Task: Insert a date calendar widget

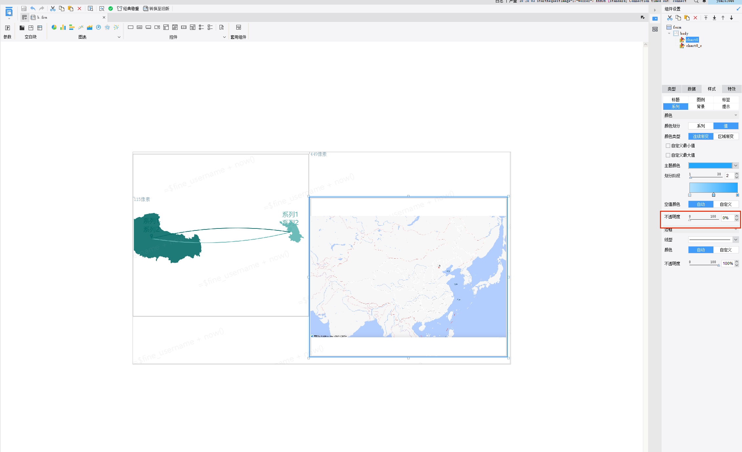Action: pyautogui.click(x=175, y=28)
